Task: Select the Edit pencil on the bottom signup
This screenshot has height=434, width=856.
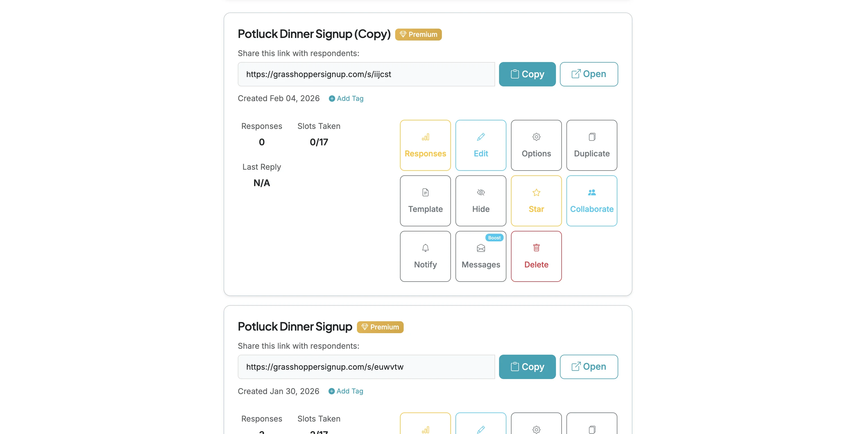Action: coord(481,429)
